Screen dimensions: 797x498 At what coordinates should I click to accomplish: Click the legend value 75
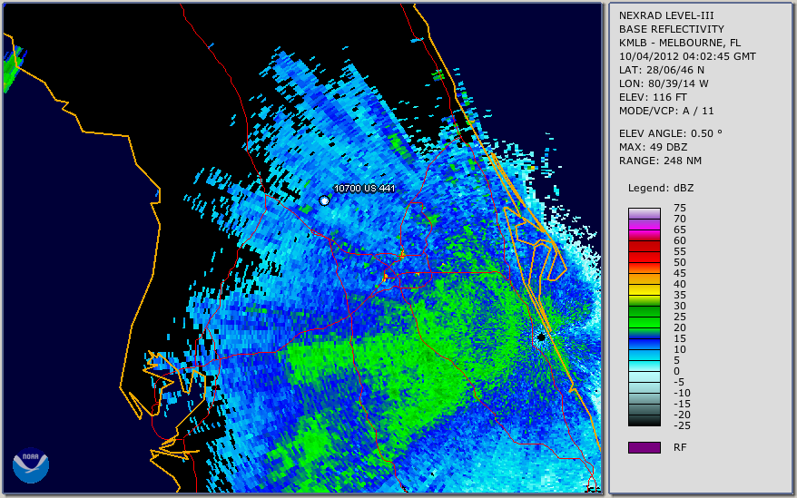pyautogui.click(x=680, y=208)
